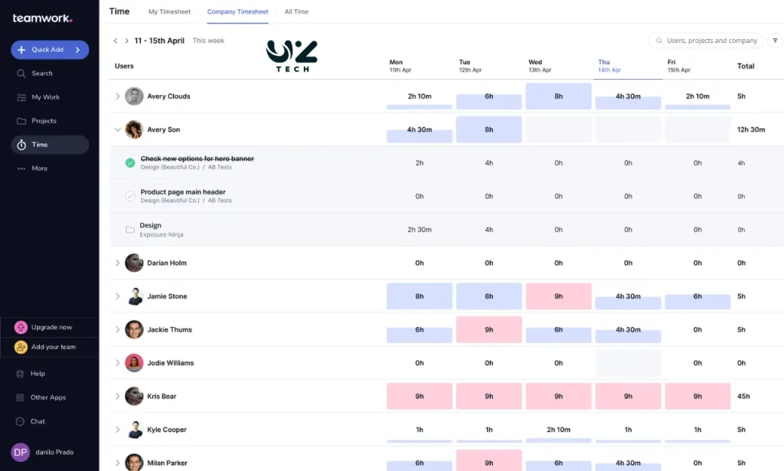The height and width of the screenshot is (471, 784).
Task: Click Upgrade now link
Action: (51, 327)
